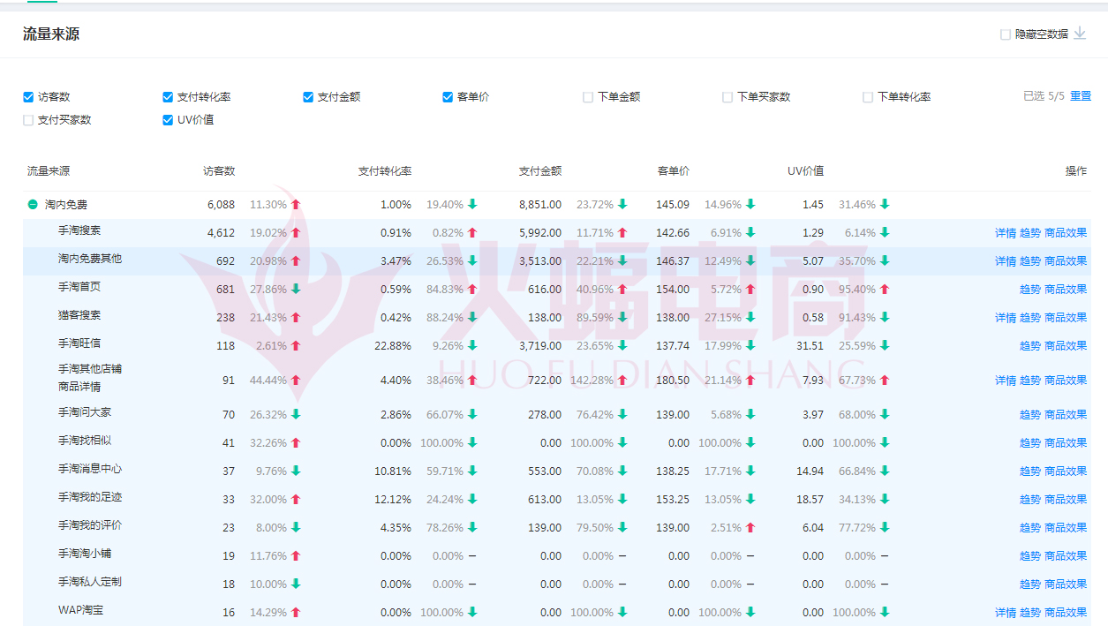View 商品效果 for the 手淘找相似 row
1108x626 pixels.
(x=1066, y=443)
